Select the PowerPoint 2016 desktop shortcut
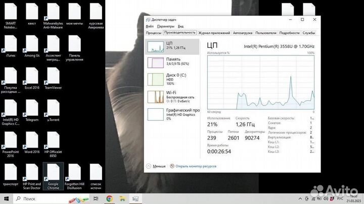Screen dimensions: 364x204 11,145
